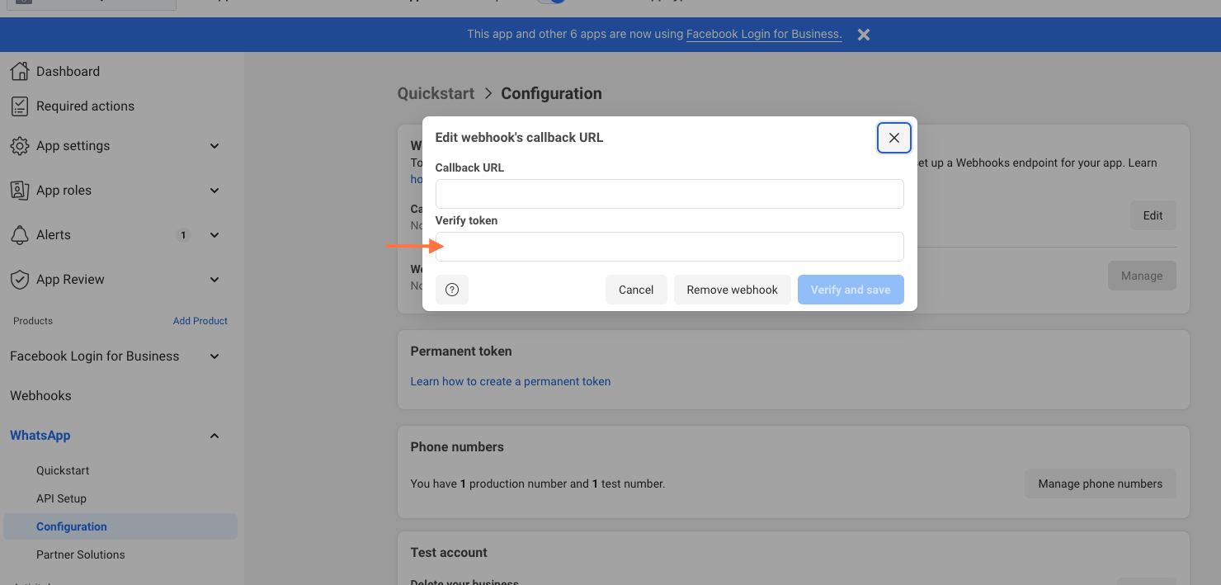Click the App settings gear icon
The width and height of the screenshot is (1221, 585).
click(x=20, y=146)
